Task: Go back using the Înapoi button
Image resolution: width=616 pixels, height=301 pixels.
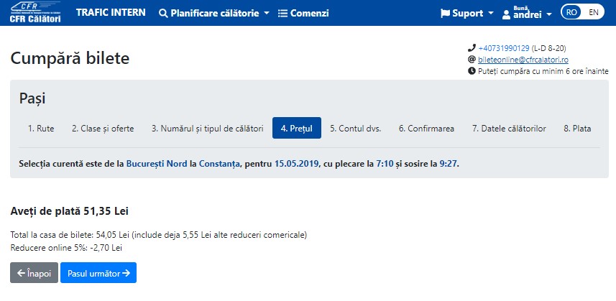Action: (x=35, y=273)
